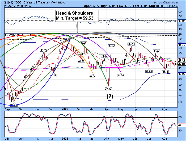This screenshot has width=186, height=141.
Task: Click the 47.04 RSI value tag
Action: pyautogui.click(x=182, y=20)
